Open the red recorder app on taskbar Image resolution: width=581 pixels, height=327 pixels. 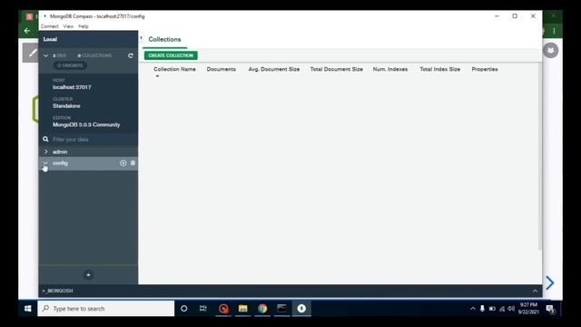point(223,309)
